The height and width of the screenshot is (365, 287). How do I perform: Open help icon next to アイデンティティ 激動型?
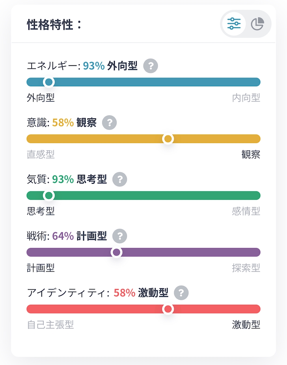pos(181,293)
